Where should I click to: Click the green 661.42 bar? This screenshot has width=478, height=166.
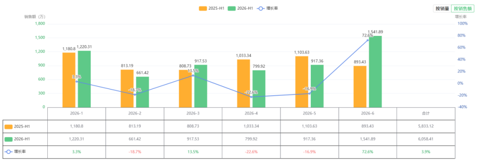143,92
